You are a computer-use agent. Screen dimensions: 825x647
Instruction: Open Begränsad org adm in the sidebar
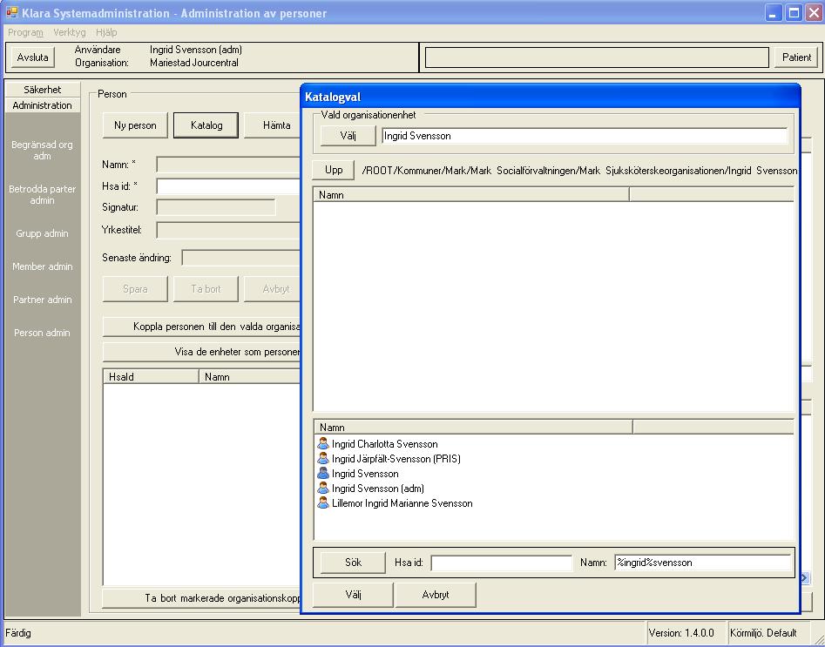42,150
